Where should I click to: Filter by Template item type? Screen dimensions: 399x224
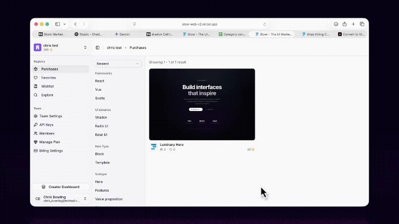tap(102, 163)
